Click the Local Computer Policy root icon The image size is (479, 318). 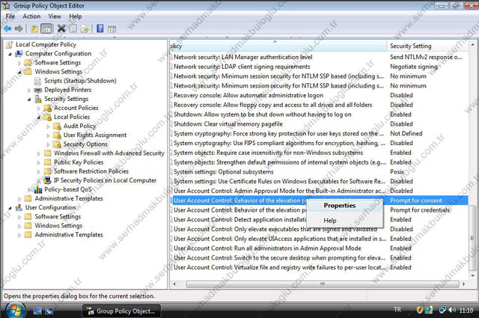(x=9, y=45)
